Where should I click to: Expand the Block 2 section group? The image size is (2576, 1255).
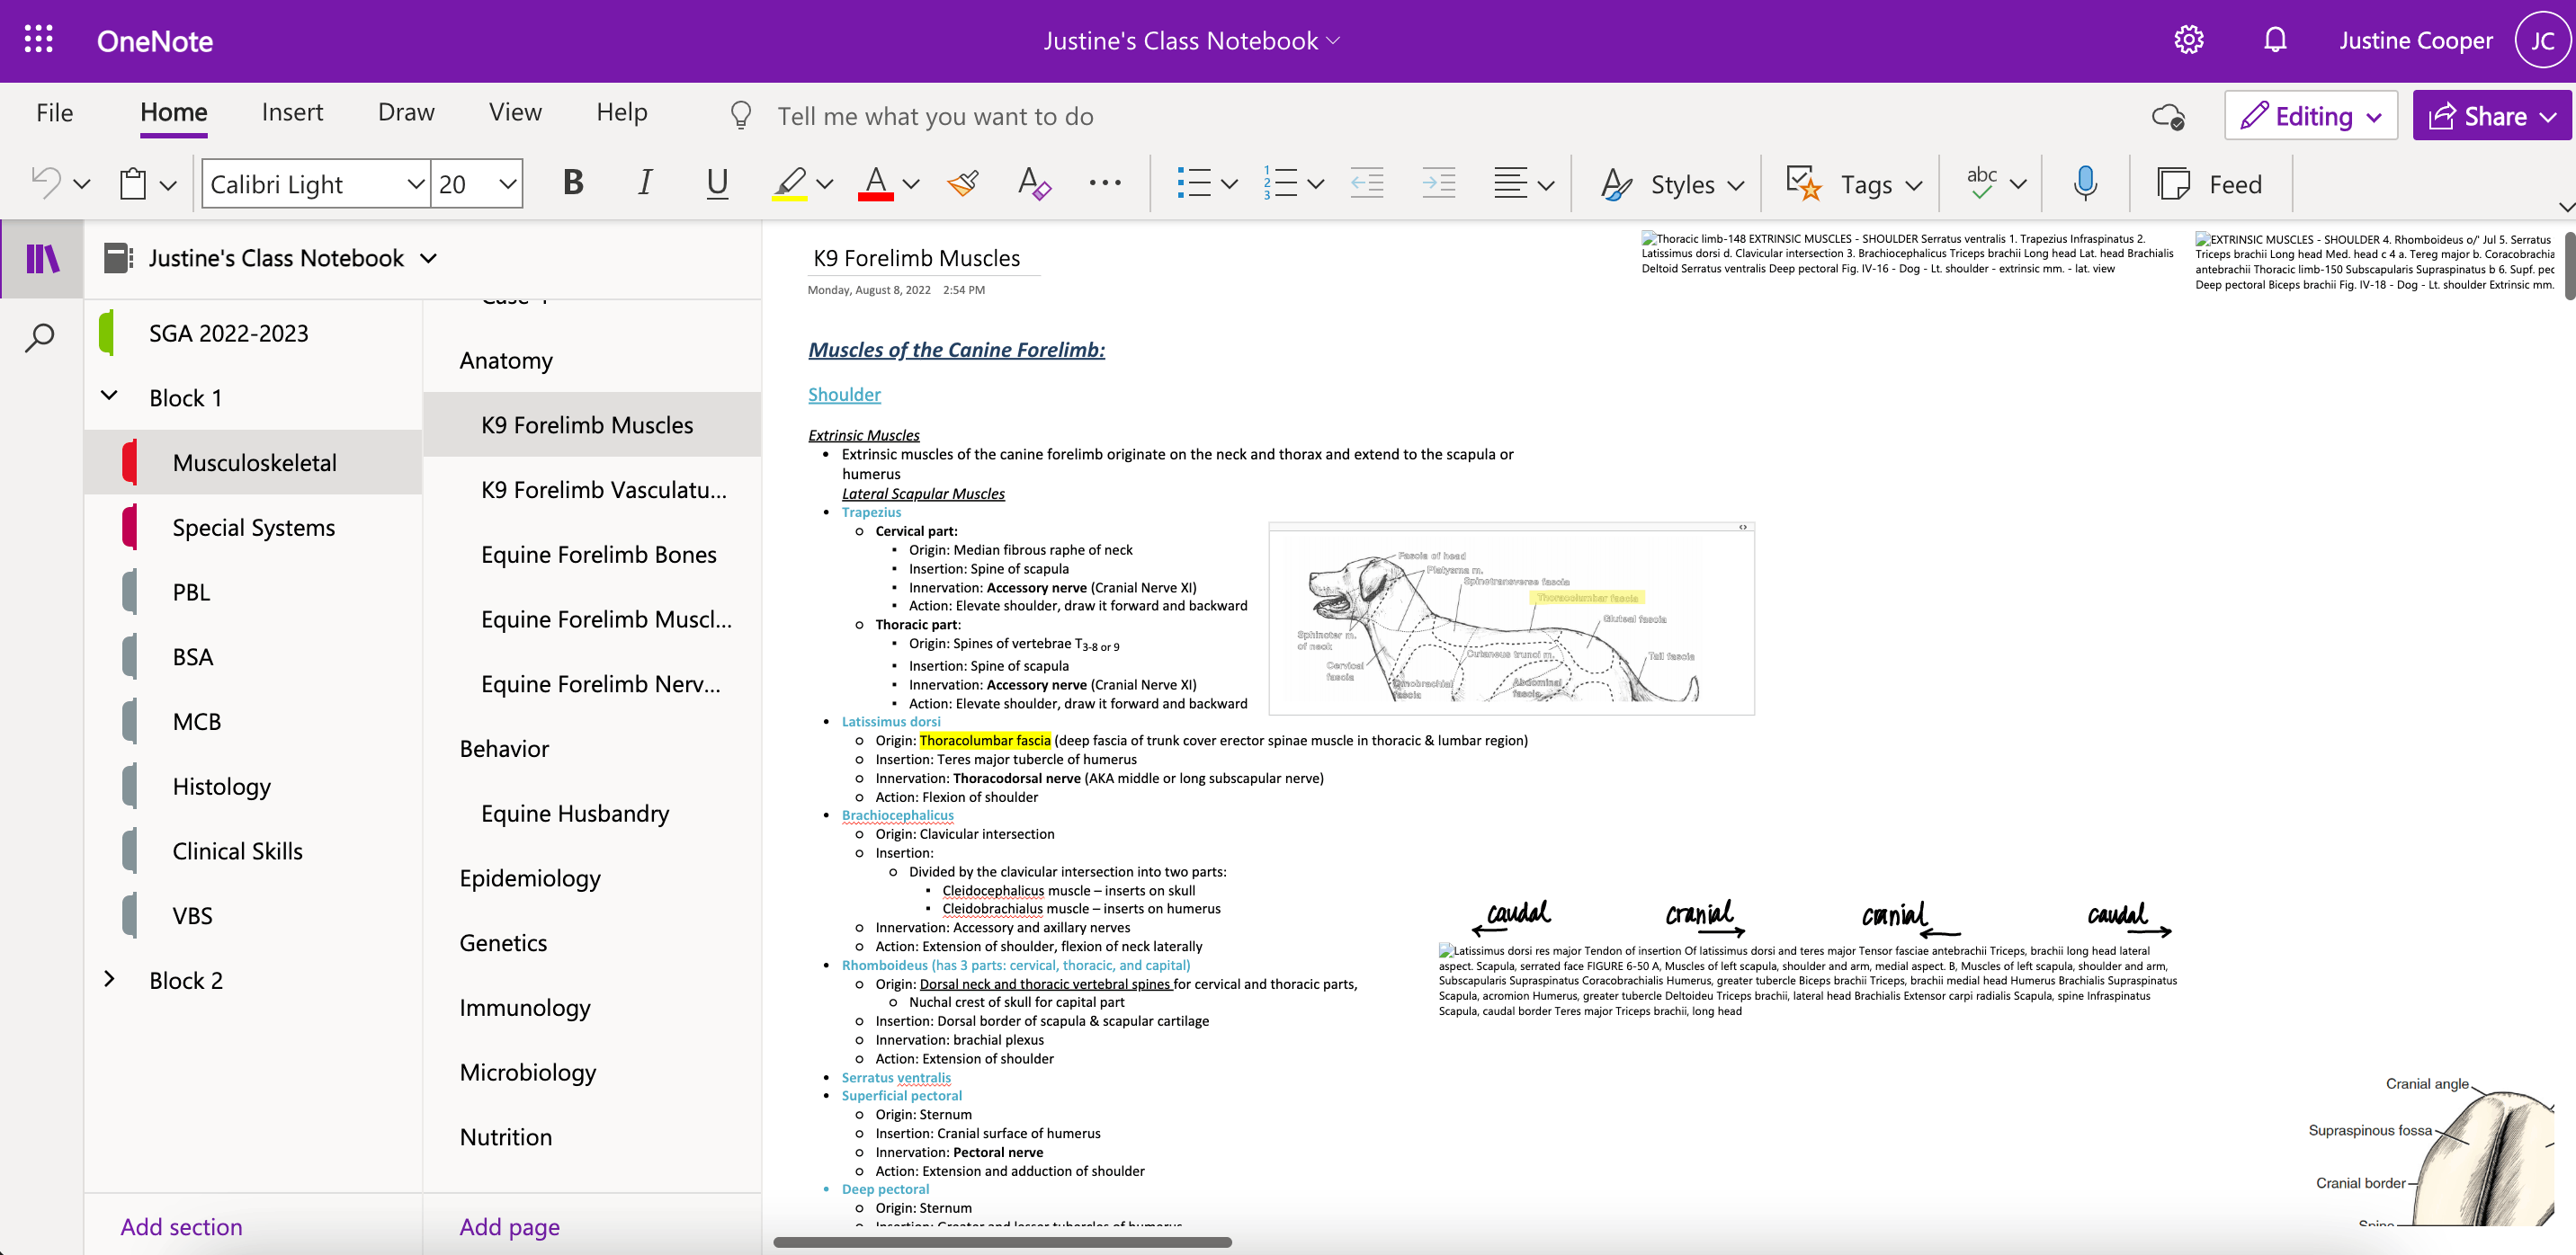pyautogui.click(x=110, y=979)
